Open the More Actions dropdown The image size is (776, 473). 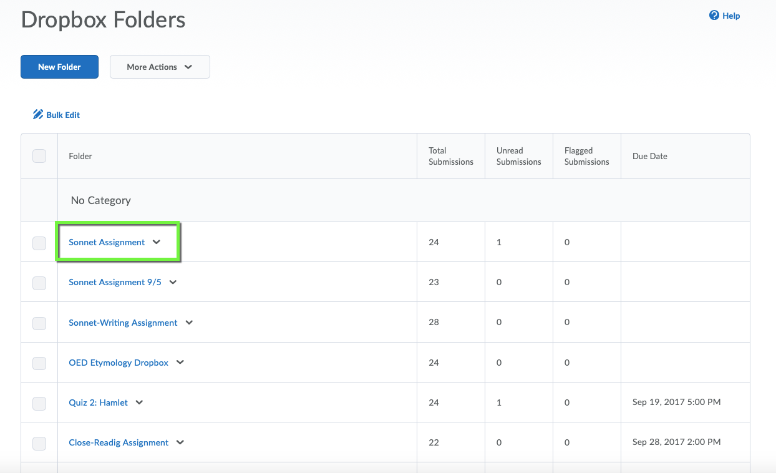coord(160,67)
